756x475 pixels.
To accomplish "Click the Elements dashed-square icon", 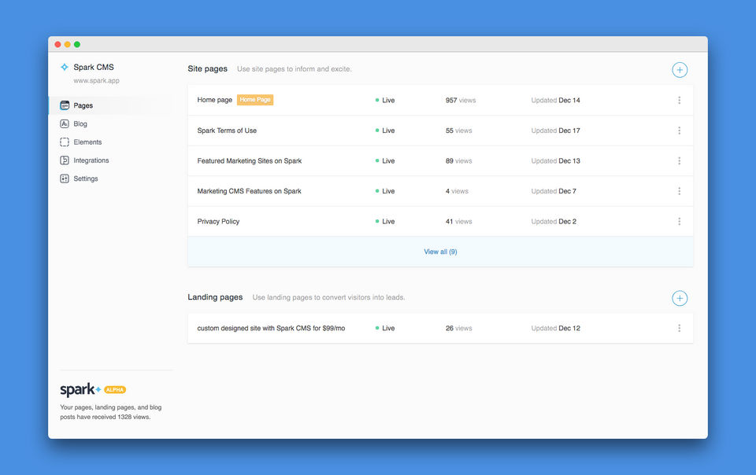I will point(64,142).
